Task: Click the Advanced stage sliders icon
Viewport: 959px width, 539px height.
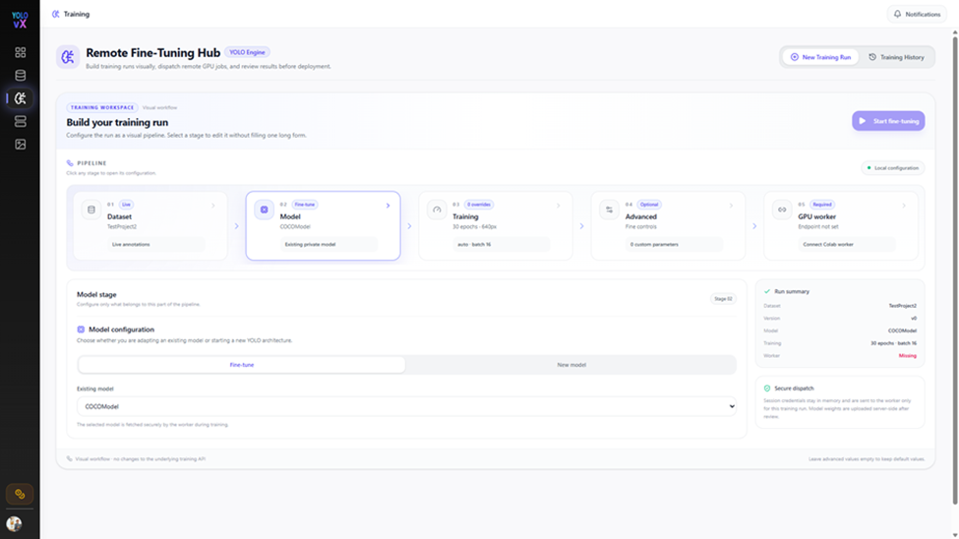Action: [x=609, y=210]
